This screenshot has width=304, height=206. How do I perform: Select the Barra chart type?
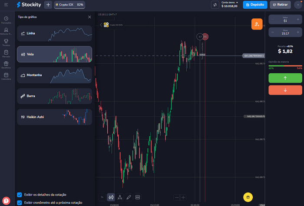coord(54,96)
